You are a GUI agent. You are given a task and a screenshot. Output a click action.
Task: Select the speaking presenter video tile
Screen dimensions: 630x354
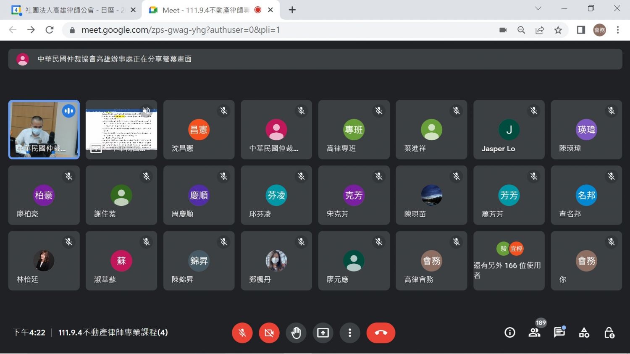pos(44,130)
